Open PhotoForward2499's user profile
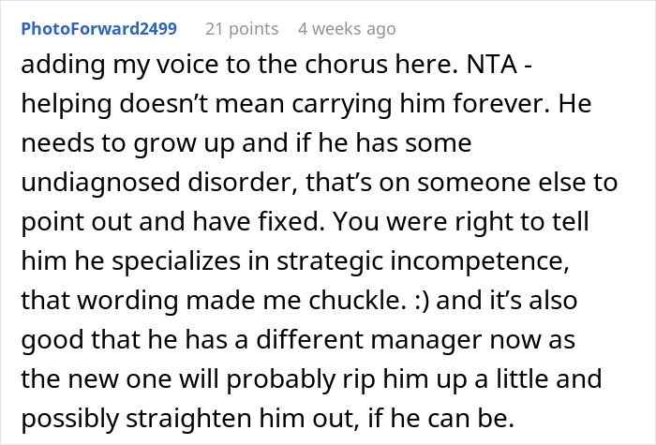Screen dimensions: 656x445 click(x=98, y=29)
